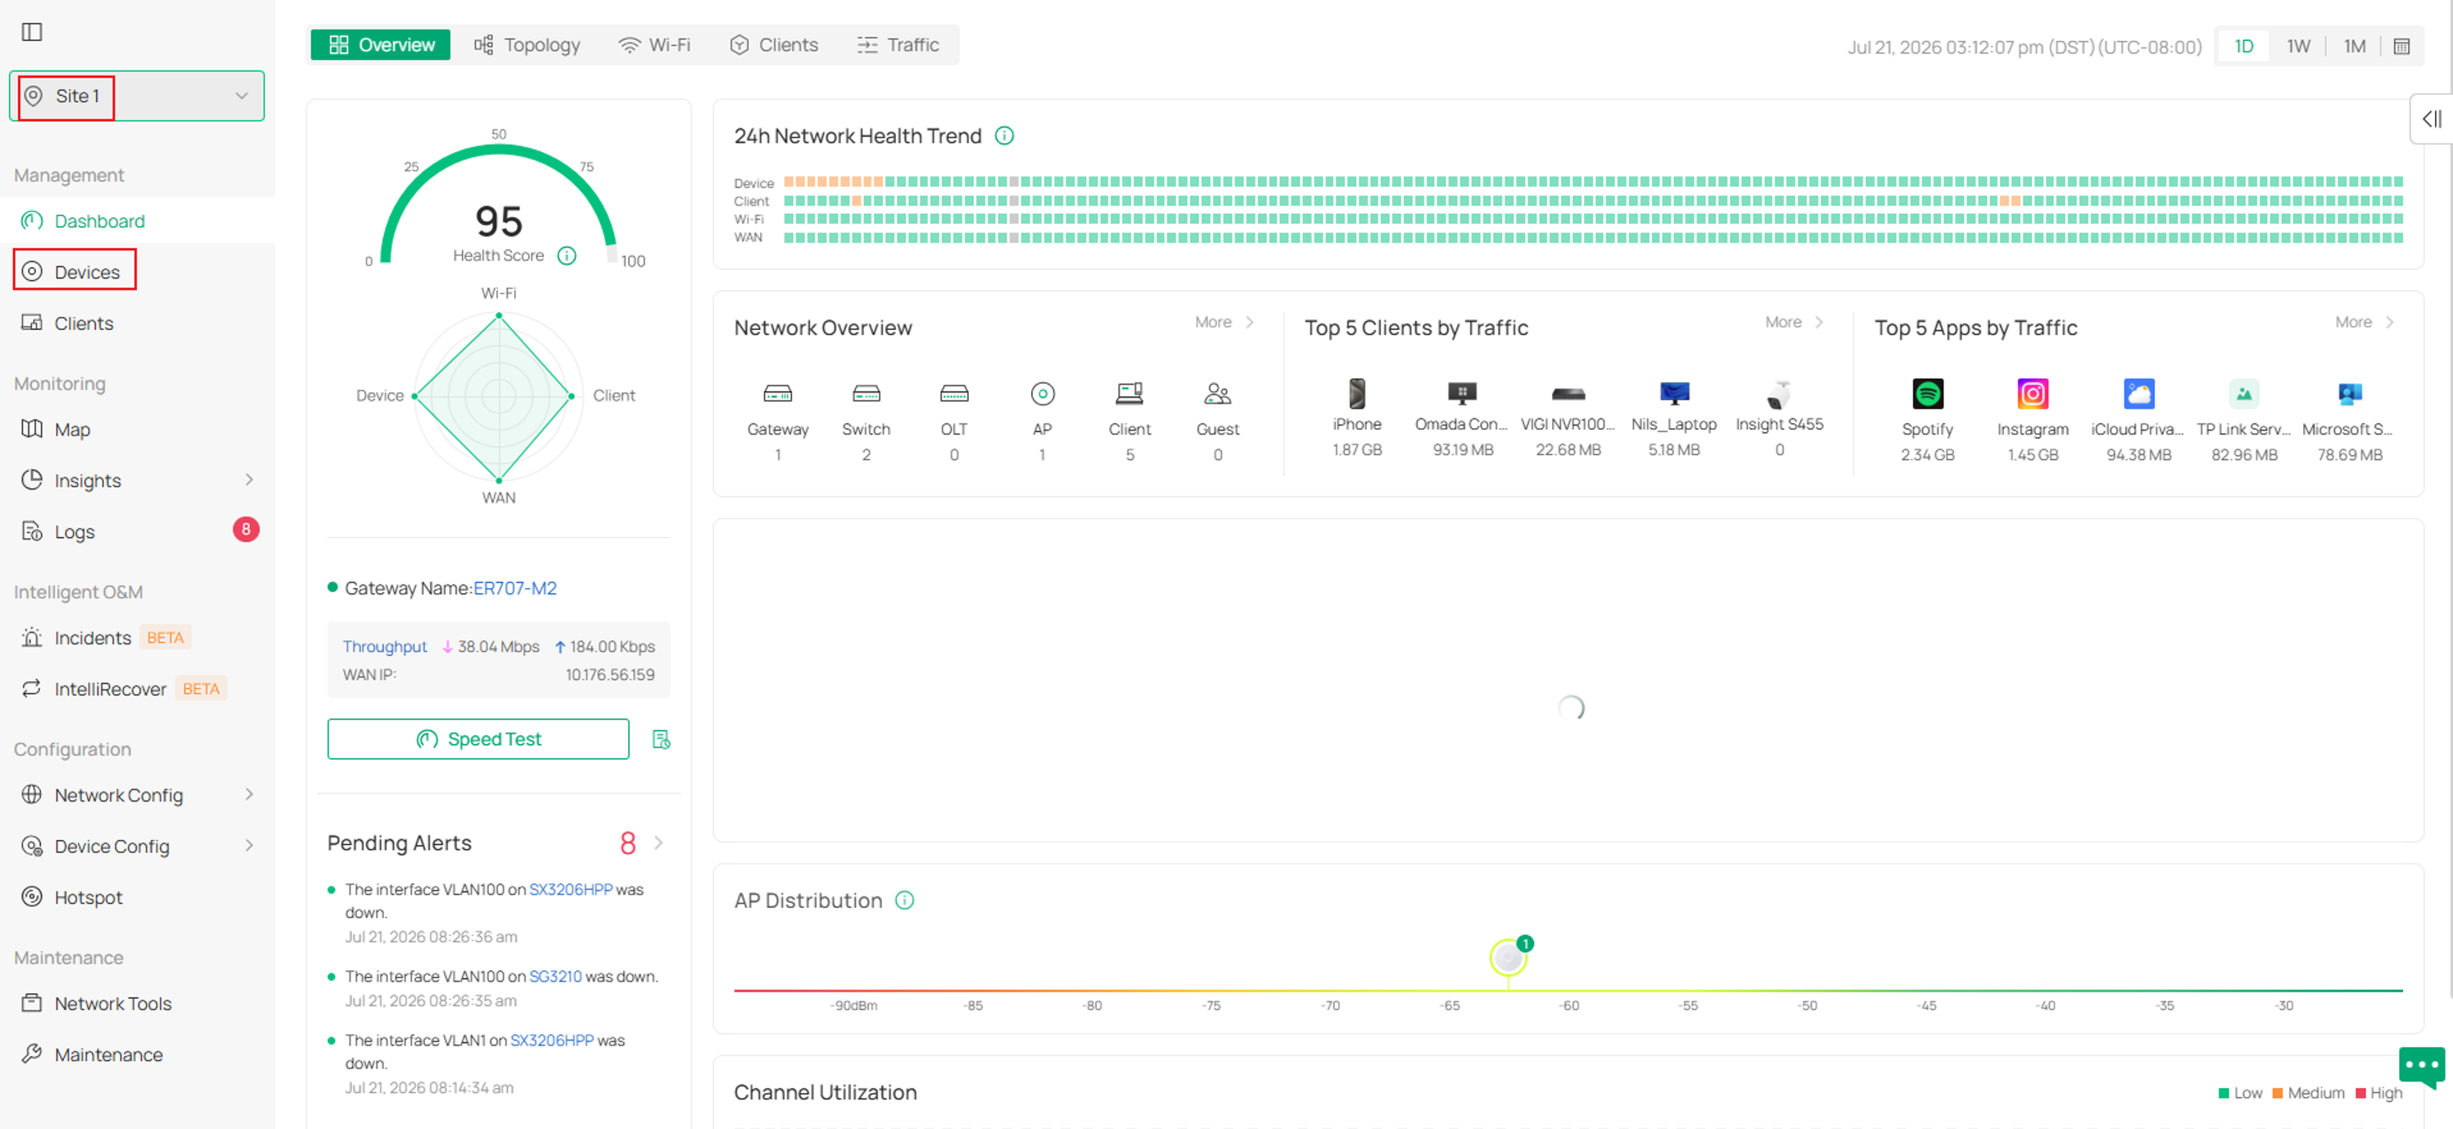This screenshot has height=1129, width=2453.
Task: Expand the Insights submenu
Action: pyautogui.click(x=137, y=481)
